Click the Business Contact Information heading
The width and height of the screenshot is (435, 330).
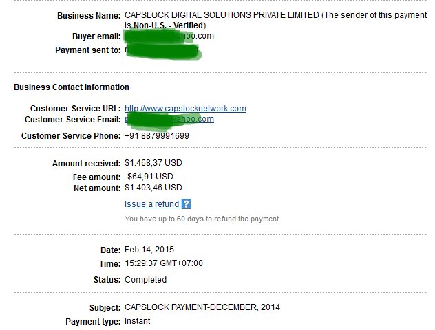72,87
